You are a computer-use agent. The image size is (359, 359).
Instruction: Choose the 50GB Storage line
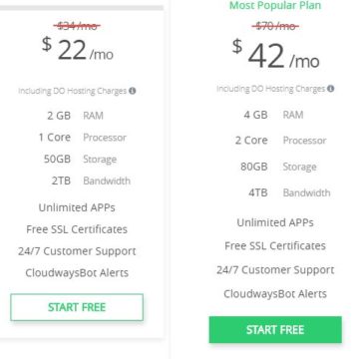click(x=80, y=160)
